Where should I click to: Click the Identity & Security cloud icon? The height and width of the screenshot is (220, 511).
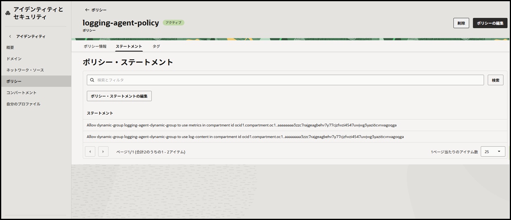pos(8,13)
